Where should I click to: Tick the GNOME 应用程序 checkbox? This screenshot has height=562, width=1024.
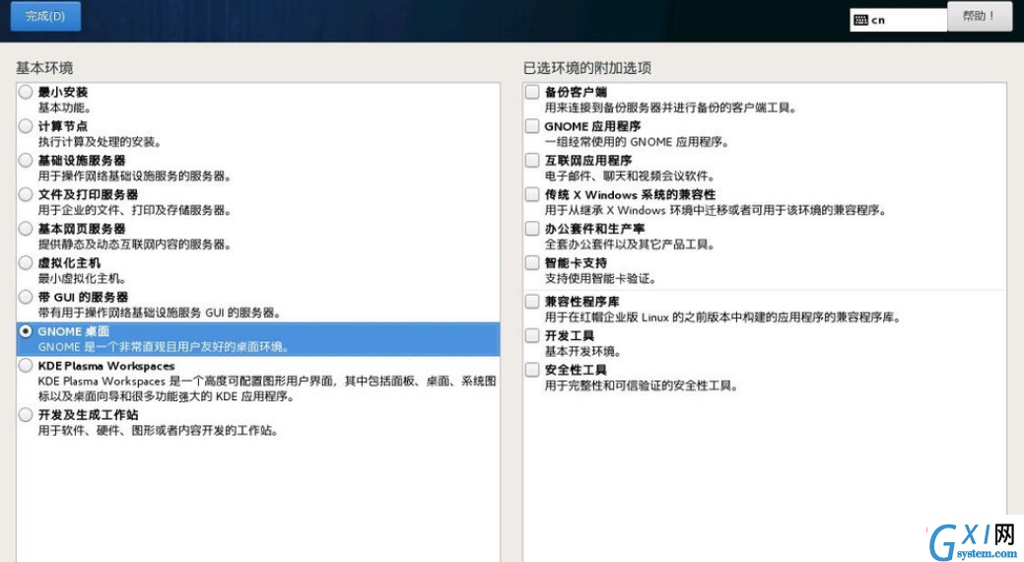coord(532,126)
